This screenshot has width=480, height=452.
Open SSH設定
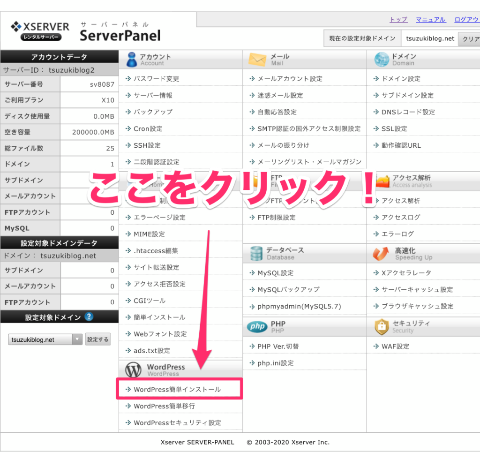click(x=147, y=145)
